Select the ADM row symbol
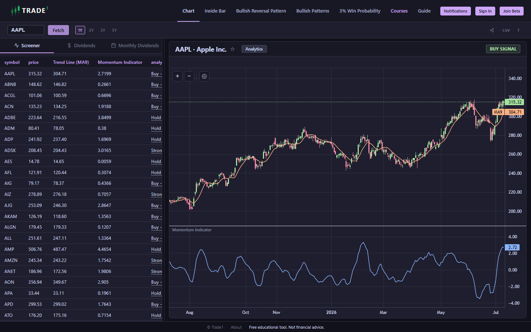 point(10,128)
